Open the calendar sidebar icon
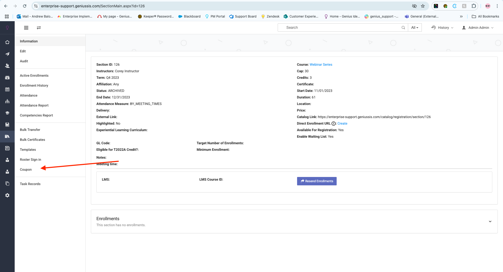The width and height of the screenshot is (503, 272). 7,89
